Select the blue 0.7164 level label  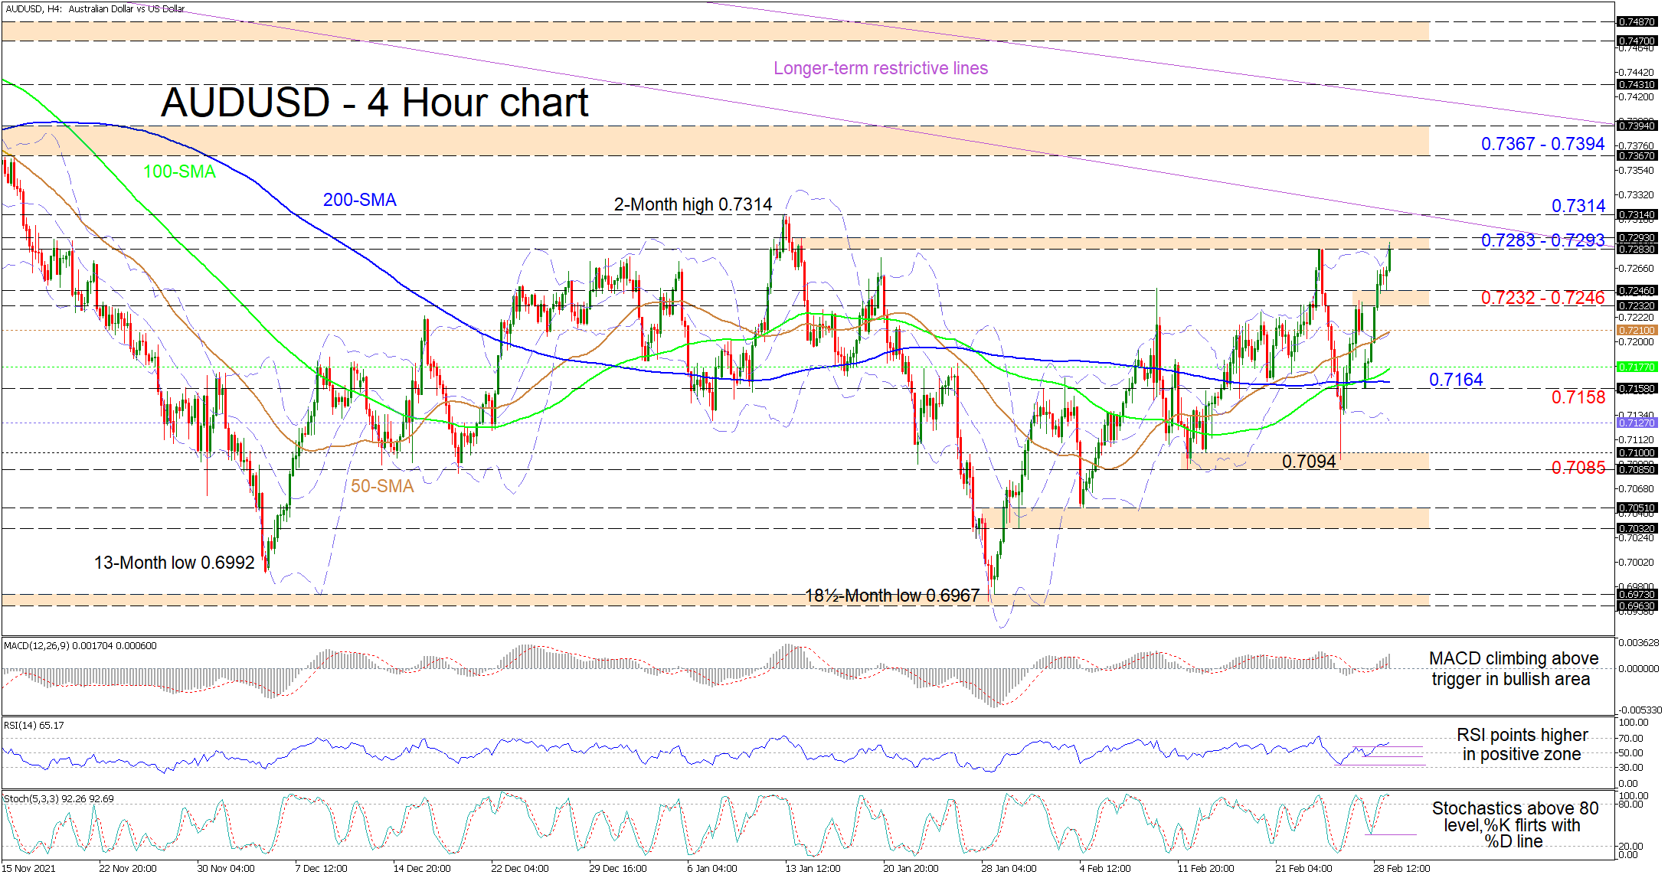(1455, 380)
